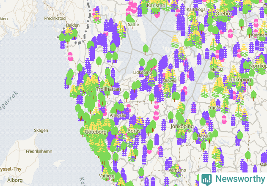Select the Linköping city label
The height and width of the screenshot is (186, 267).
pos(240,79)
